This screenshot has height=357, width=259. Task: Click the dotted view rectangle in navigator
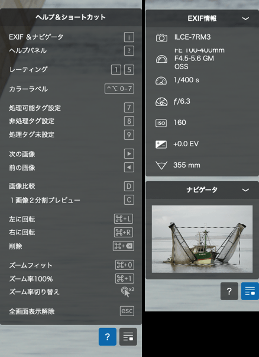pyautogui.click(x=207, y=246)
